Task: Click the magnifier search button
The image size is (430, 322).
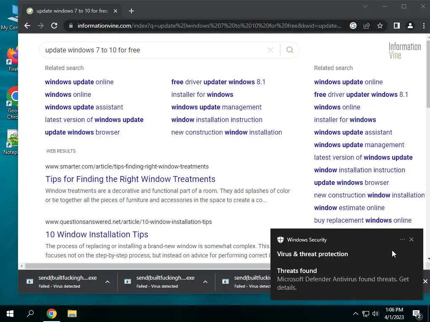Action: 290,50
